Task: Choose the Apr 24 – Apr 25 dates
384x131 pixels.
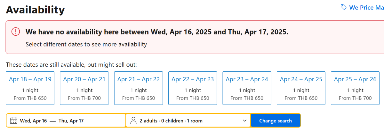Action: (301, 88)
